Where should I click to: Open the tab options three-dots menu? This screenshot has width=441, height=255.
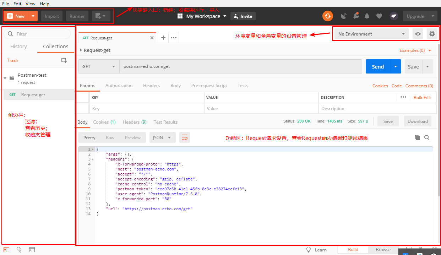[x=174, y=38]
